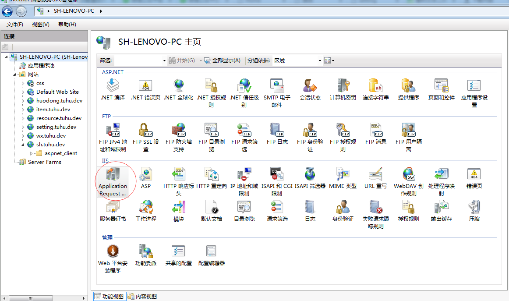Launch Web 平台安装程序
This screenshot has height=301, width=509.
tap(113, 259)
